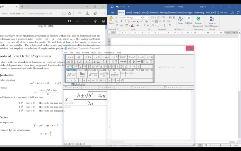Toggle Bold formatting in the Word ribbon
This screenshot has width=241, height=151.
[121, 21]
